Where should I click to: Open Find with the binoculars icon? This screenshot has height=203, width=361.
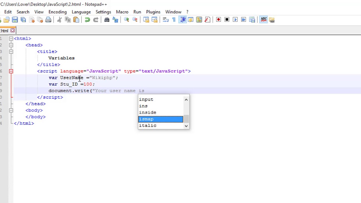click(x=107, y=20)
